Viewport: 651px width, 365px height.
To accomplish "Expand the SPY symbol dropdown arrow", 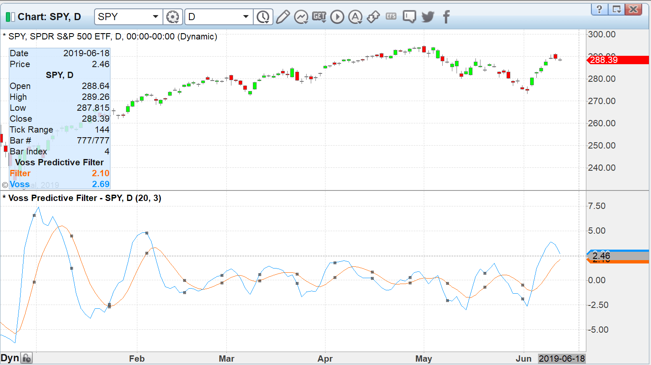I will pos(155,17).
